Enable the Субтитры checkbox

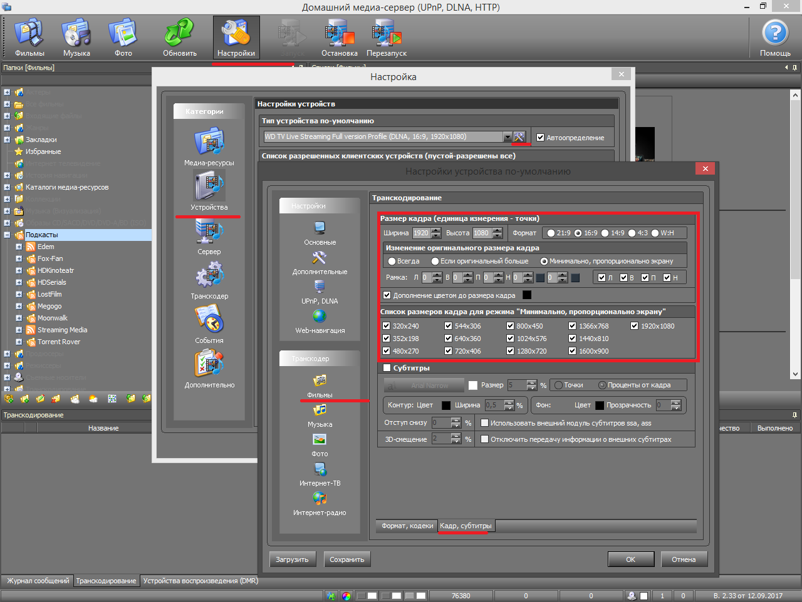click(387, 368)
